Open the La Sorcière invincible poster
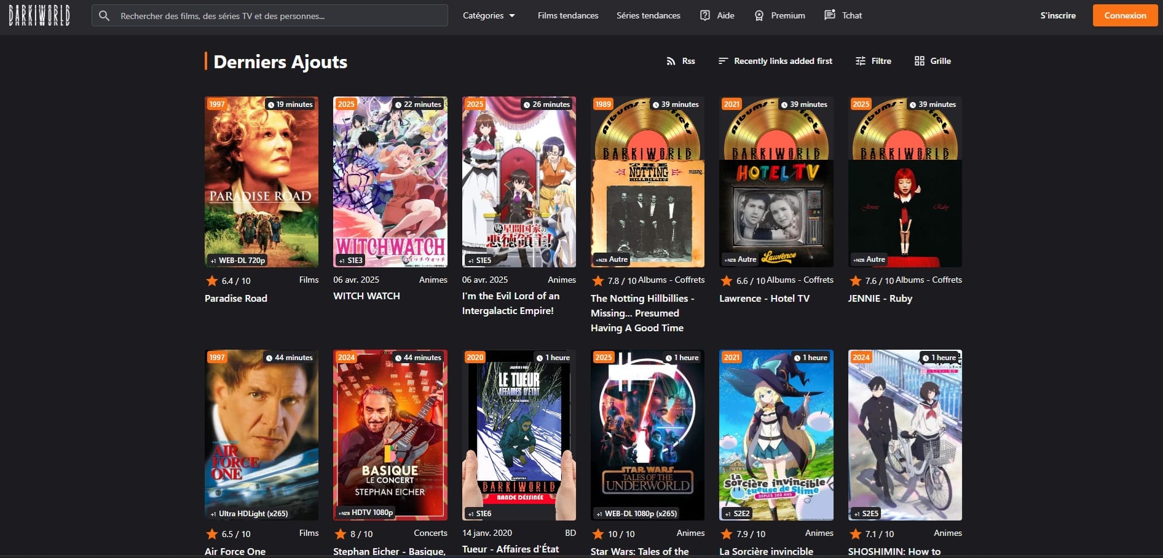1163x558 pixels. pos(776,435)
